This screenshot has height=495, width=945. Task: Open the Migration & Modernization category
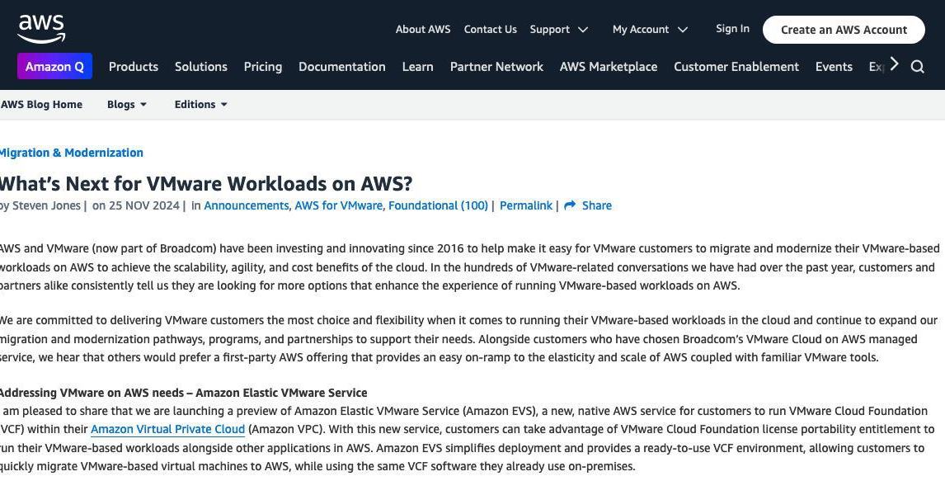[x=71, y=152]
